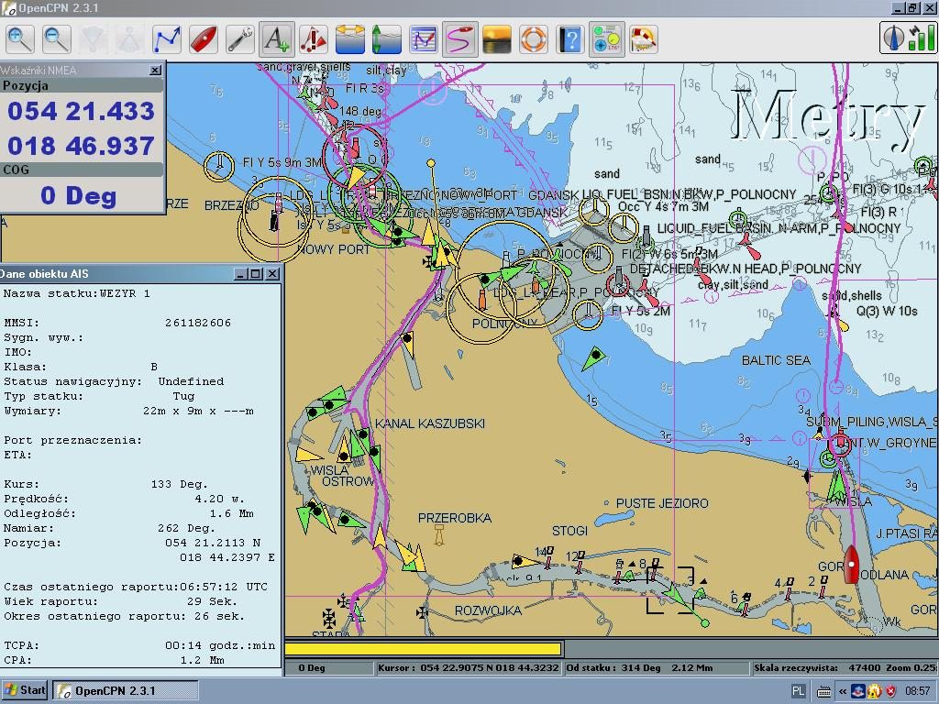The width and height of the screenshot is (939, 704).
Task: Expand hidden tray icons chevron
Action: (x=843, y=691)
